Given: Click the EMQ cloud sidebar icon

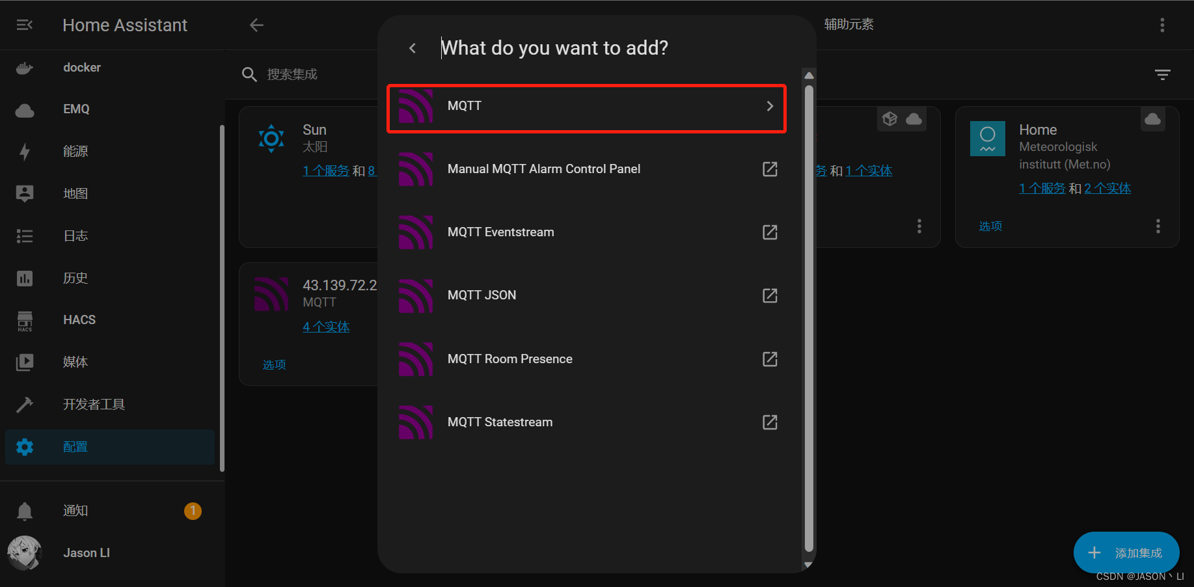Looking at the screenshot, I should coord(25,110).
